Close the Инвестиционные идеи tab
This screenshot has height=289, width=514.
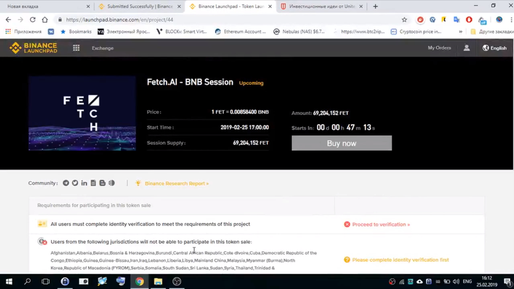361,6
